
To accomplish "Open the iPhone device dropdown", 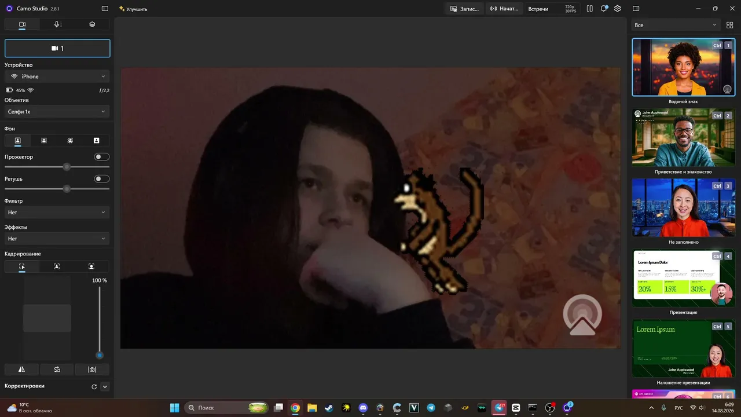I will (x=57, y=76).
